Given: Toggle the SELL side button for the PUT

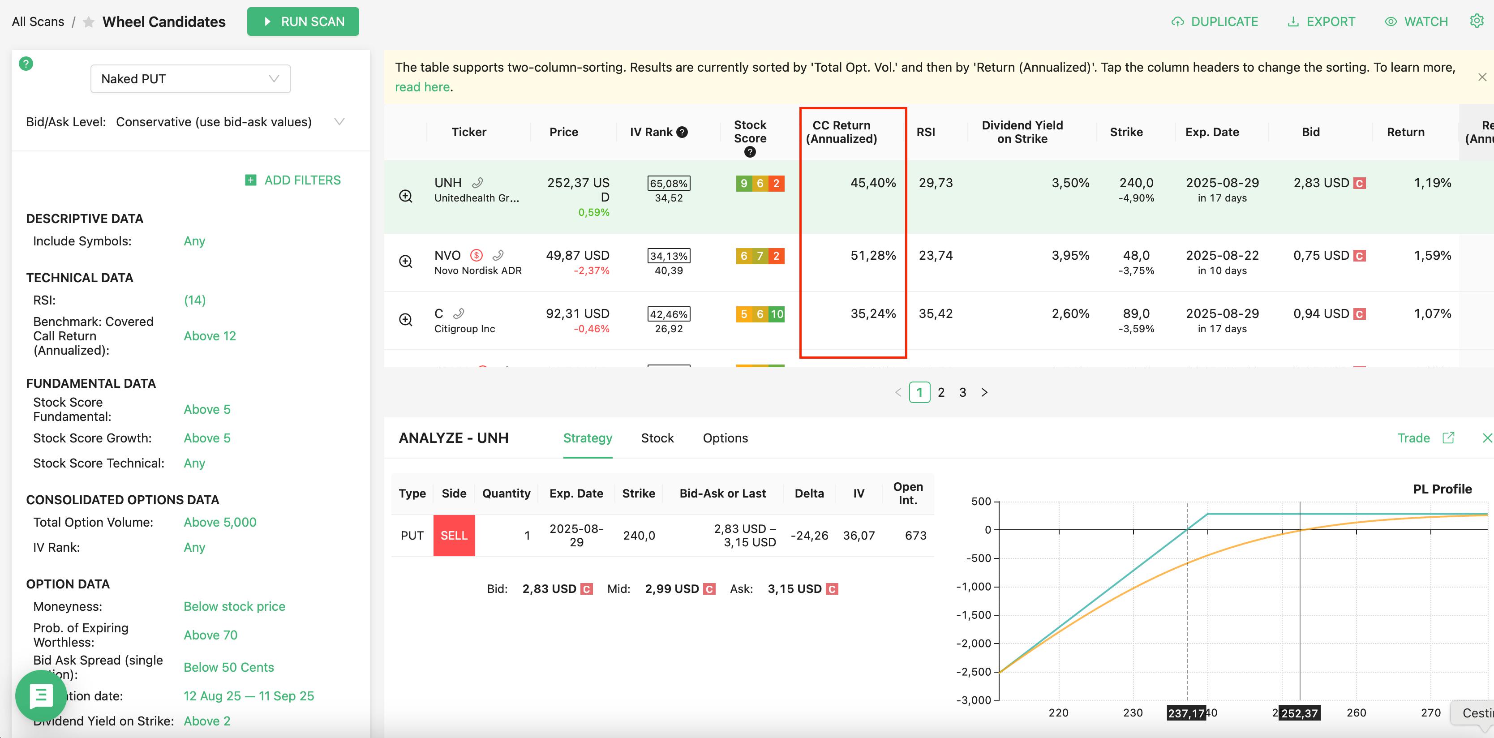Looking at the screenshot, I should (454, 535).
